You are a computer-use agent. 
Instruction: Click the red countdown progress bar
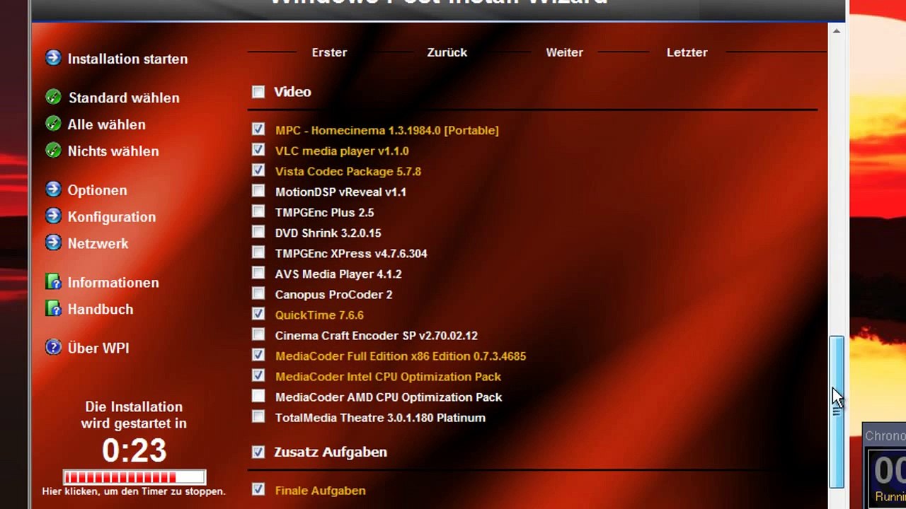tap(134, 477)
